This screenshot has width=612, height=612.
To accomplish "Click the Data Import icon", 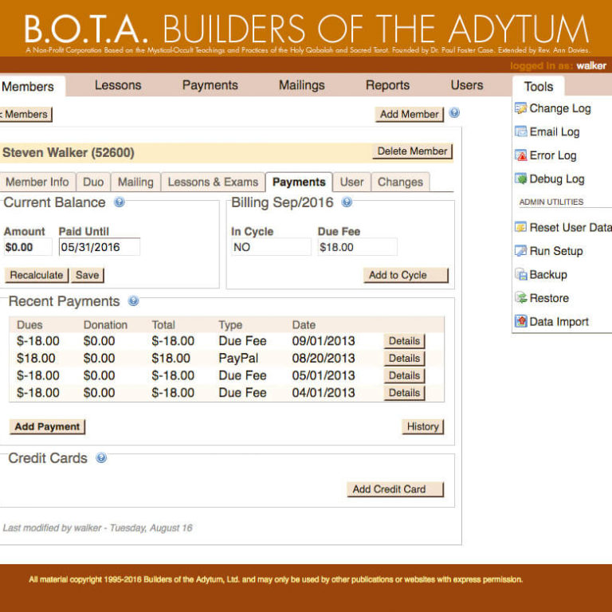I will (520, 321).
